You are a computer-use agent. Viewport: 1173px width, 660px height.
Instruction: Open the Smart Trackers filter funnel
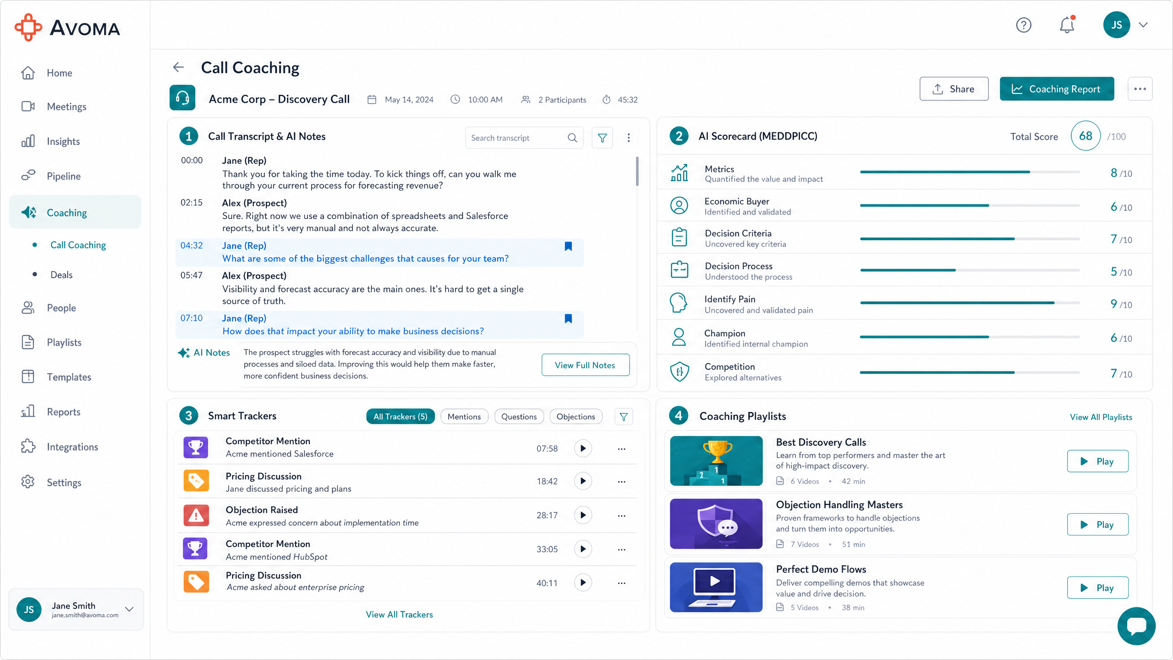coord(624,417)
